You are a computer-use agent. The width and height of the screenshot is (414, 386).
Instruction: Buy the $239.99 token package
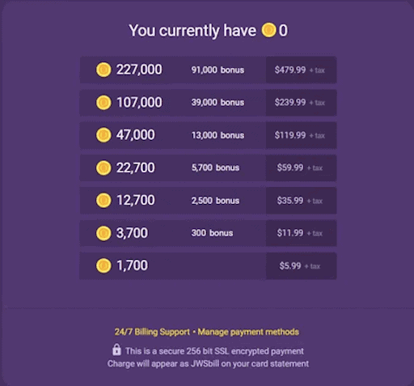302,103
